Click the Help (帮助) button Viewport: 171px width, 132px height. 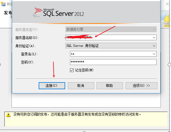coord(109,86)
